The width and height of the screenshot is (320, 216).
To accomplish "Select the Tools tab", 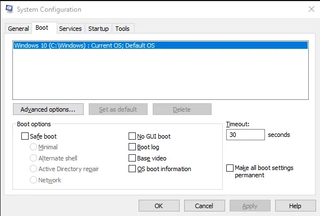I will 122,29.
